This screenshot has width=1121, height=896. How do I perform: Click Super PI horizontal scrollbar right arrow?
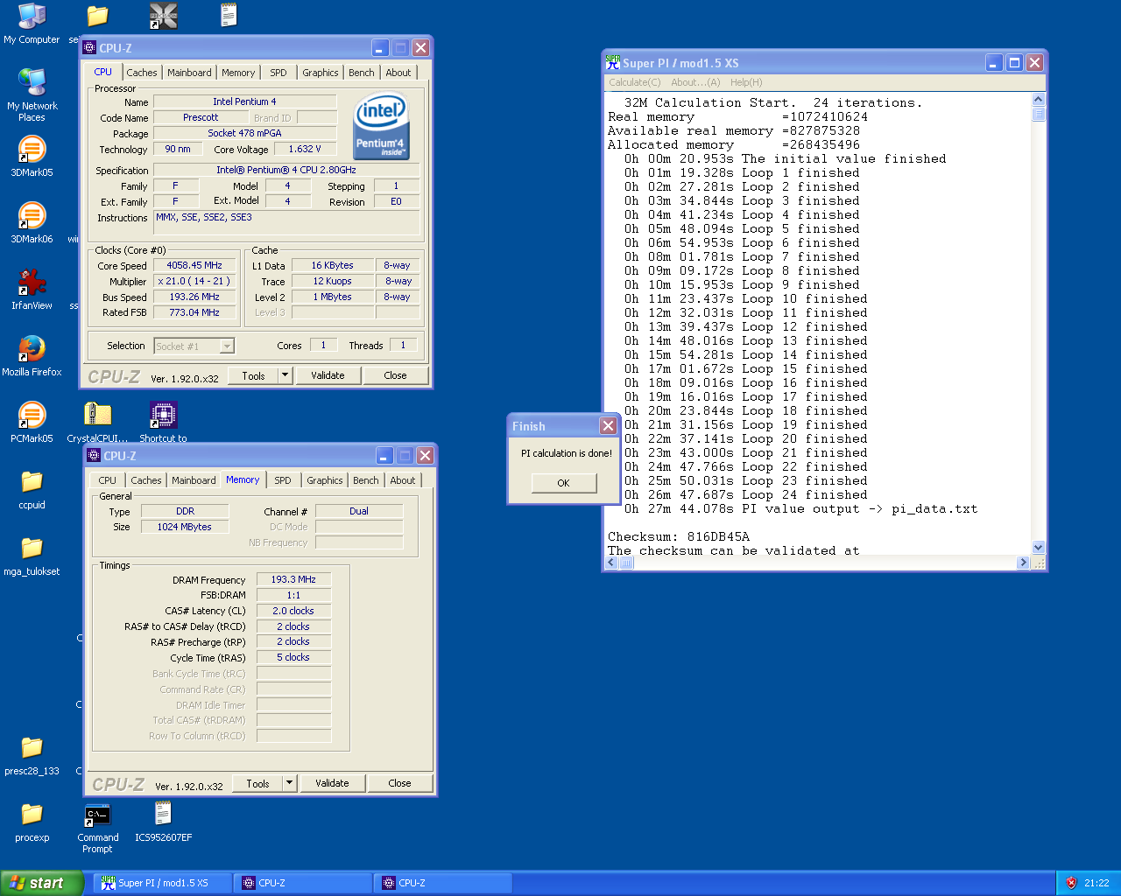[1023, 563]
